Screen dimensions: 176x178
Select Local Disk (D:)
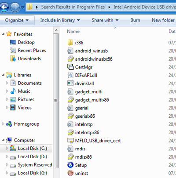[x=33, y=156]
